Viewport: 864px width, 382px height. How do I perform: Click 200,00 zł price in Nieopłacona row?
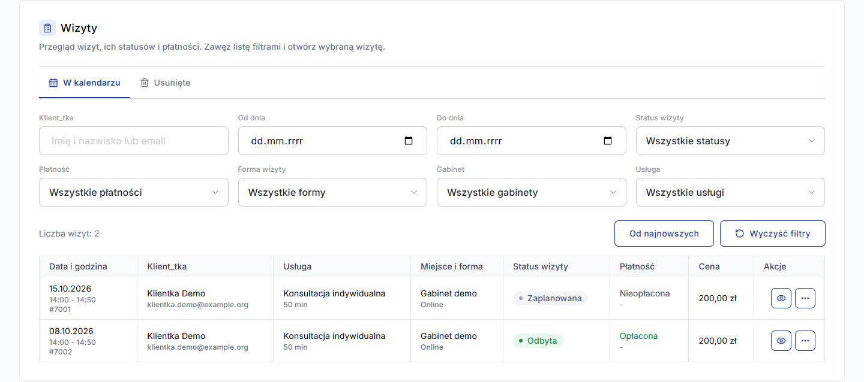pyautogui.click(x=718, y=298)
